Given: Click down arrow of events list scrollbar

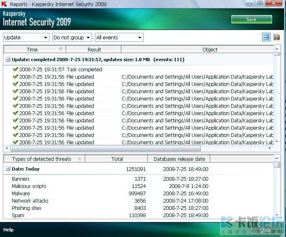Looking at the screenshot, I should (x=277, y=141).
